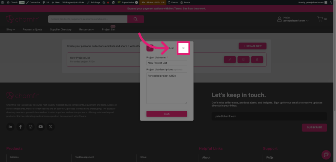
Task: Click the footer chamfr logo
Action: [22, 96]
